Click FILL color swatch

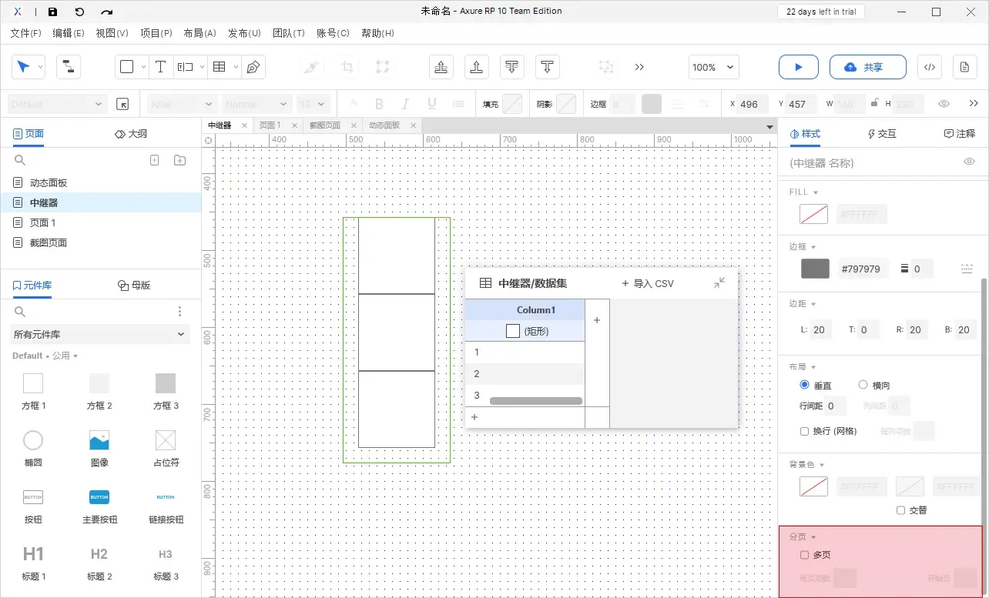tap(813, 214)
